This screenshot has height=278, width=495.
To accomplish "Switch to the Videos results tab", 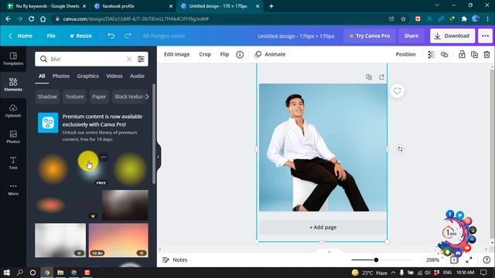I will pos(114,76).
